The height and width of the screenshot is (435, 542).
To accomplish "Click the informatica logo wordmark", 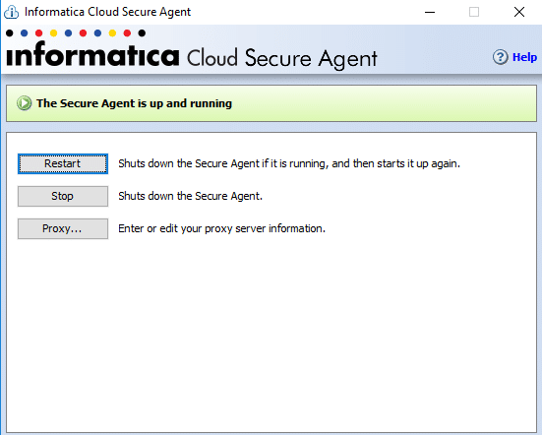I will (92, 54).
